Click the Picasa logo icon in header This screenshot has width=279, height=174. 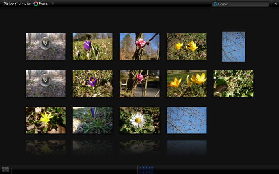pos(36,4)
